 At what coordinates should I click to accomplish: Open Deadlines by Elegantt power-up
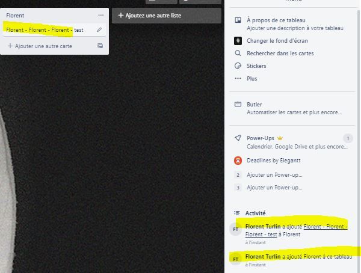(274, 161)
